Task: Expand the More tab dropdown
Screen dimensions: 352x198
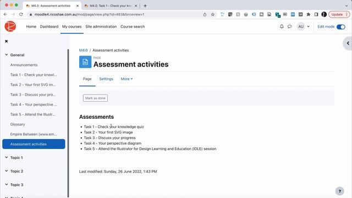Action: click(127, 79)
